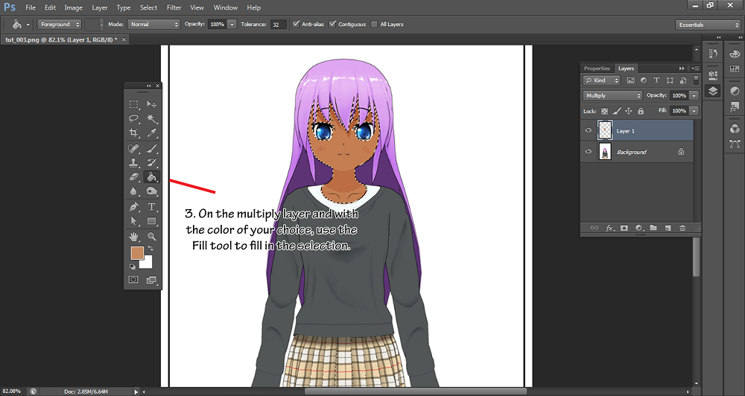Change screen mode in the toolbox
745x396 pixels.
(151, 280)
